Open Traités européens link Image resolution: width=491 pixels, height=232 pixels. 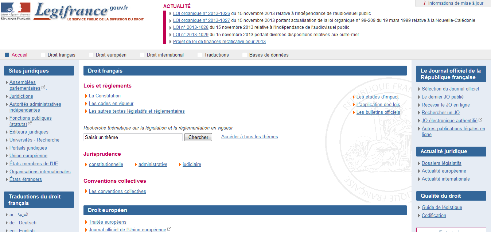[108, 222]
